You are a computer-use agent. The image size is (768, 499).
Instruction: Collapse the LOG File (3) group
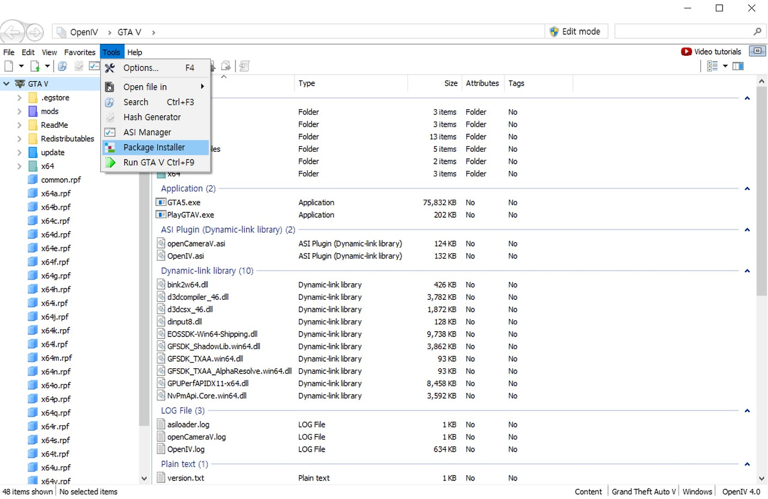(747, 411)
